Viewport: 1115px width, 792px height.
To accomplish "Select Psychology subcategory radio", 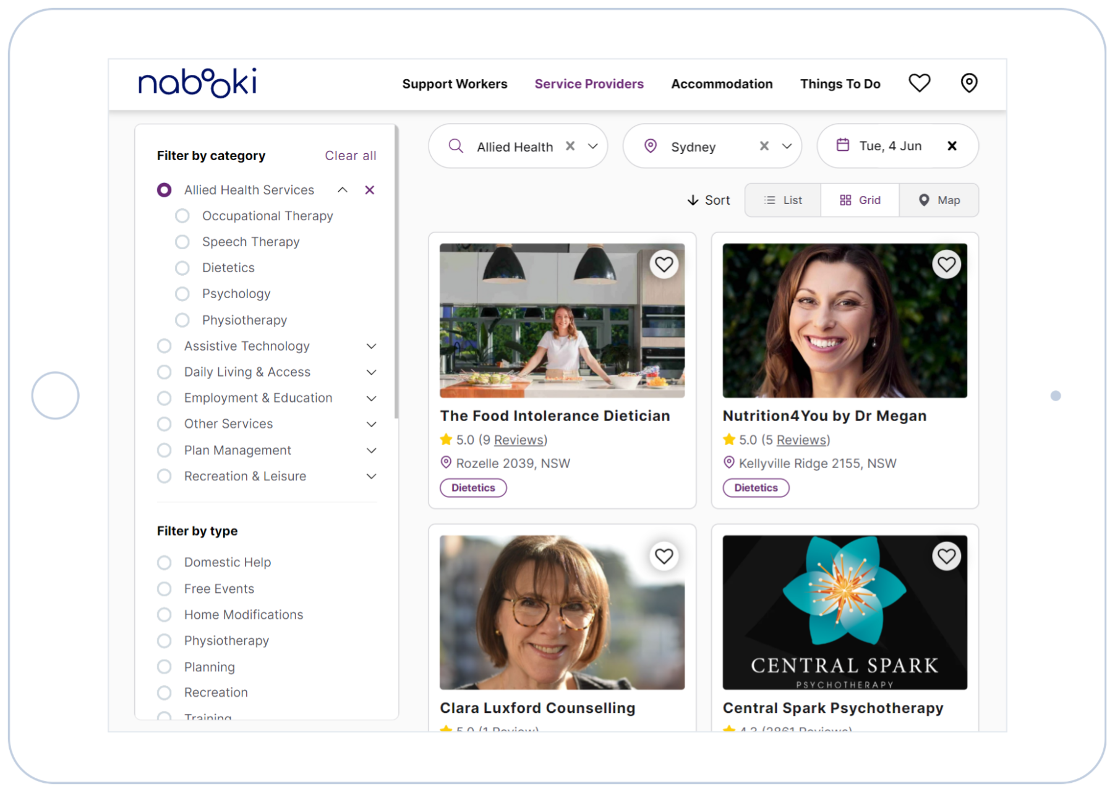I will 182,294.
